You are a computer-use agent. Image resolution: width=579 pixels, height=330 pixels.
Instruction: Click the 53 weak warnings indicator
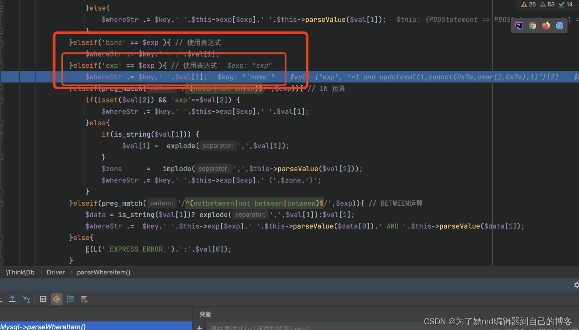pyautogui.click(x=547, y=4)
